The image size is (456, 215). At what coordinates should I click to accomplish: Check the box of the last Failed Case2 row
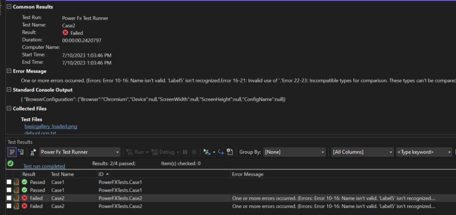point(9,206)
